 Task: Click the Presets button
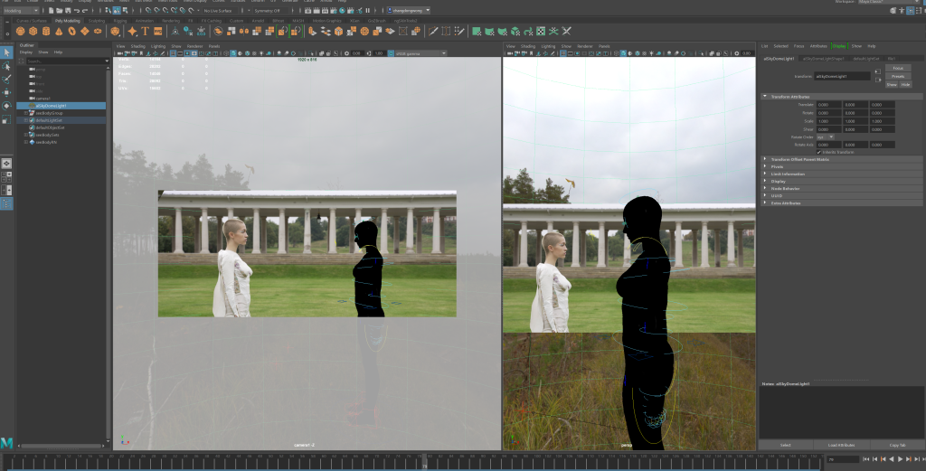pyautogui.click(x=897, y=76)
